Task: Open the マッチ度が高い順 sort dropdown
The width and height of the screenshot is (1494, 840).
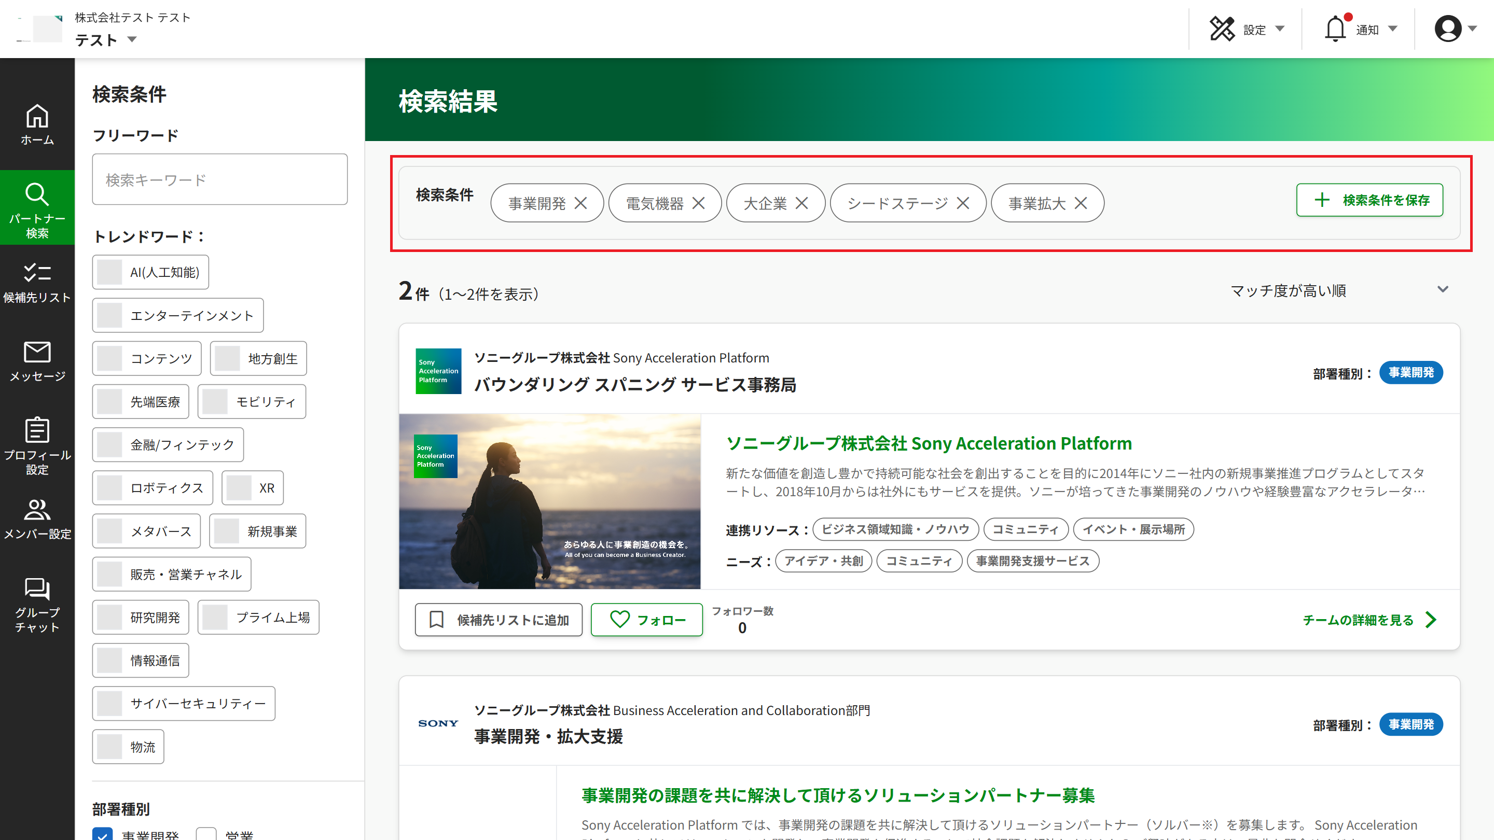Action: [x=1340, y=290]
